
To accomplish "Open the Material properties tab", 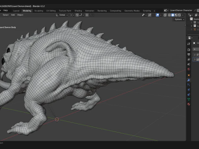I will tap(189, 104).
